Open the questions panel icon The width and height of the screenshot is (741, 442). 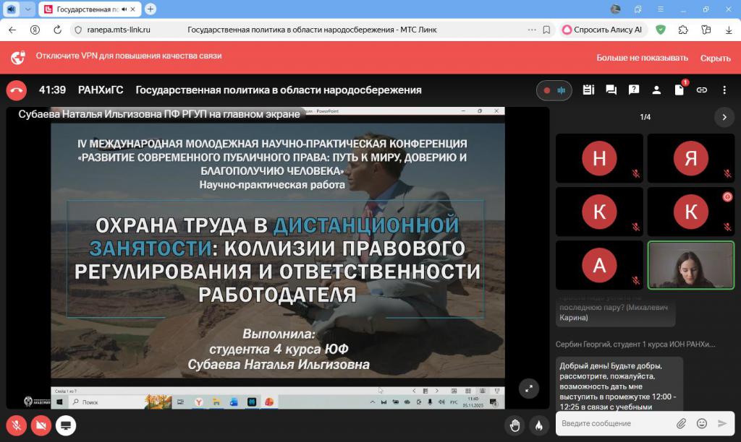(x=634, y=90)
